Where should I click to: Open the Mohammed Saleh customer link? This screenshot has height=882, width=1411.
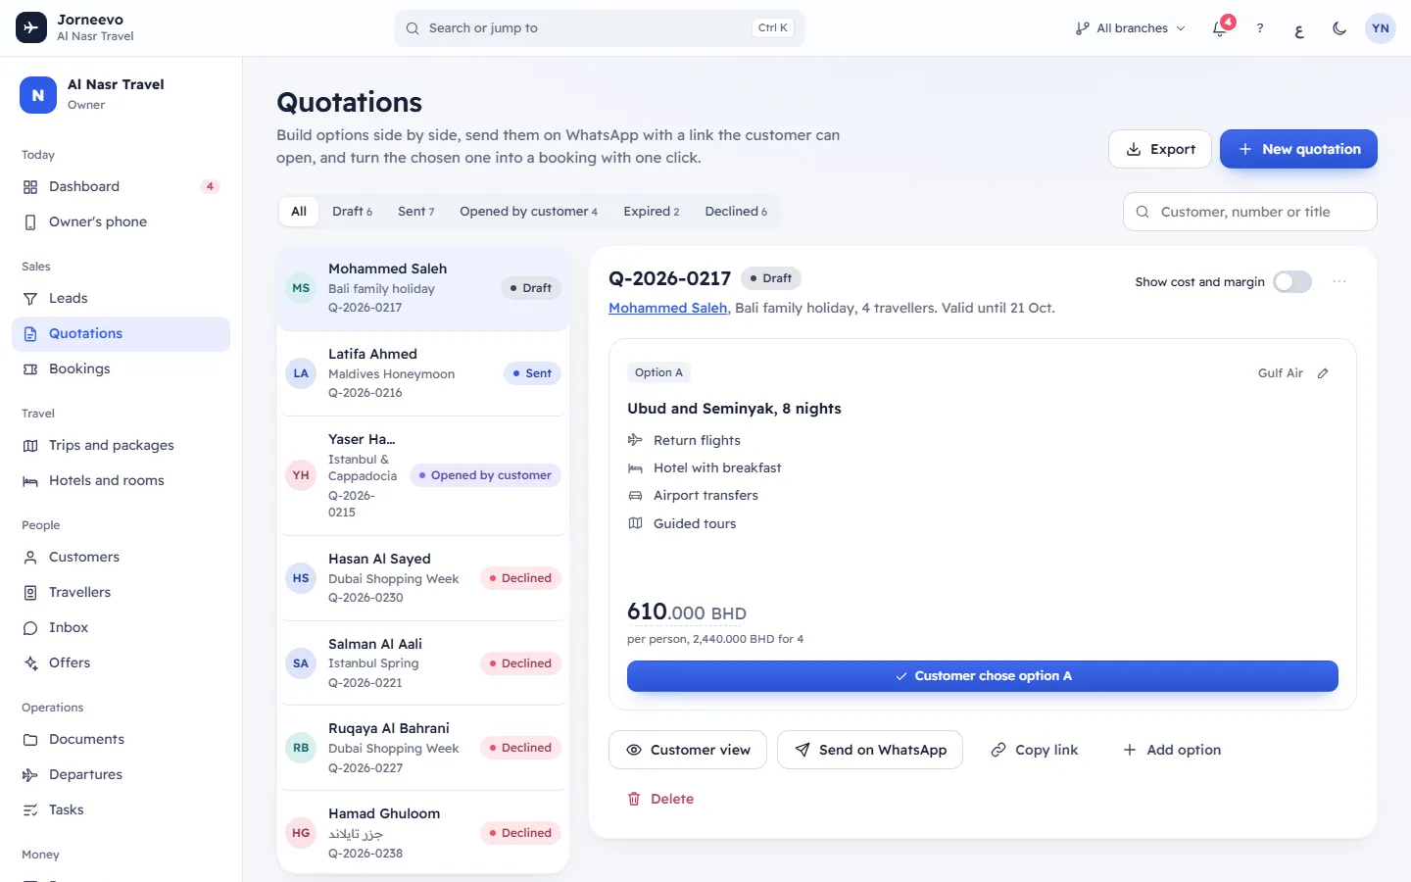pyautogui.click(x=667, y=308)
